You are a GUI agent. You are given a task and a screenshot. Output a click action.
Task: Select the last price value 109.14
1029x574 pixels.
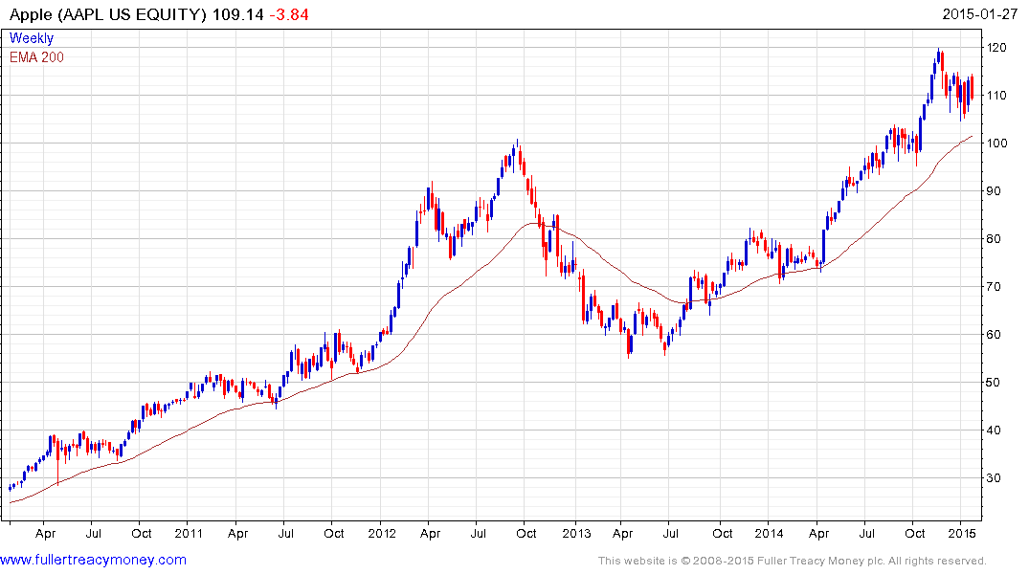pos(237,14)
